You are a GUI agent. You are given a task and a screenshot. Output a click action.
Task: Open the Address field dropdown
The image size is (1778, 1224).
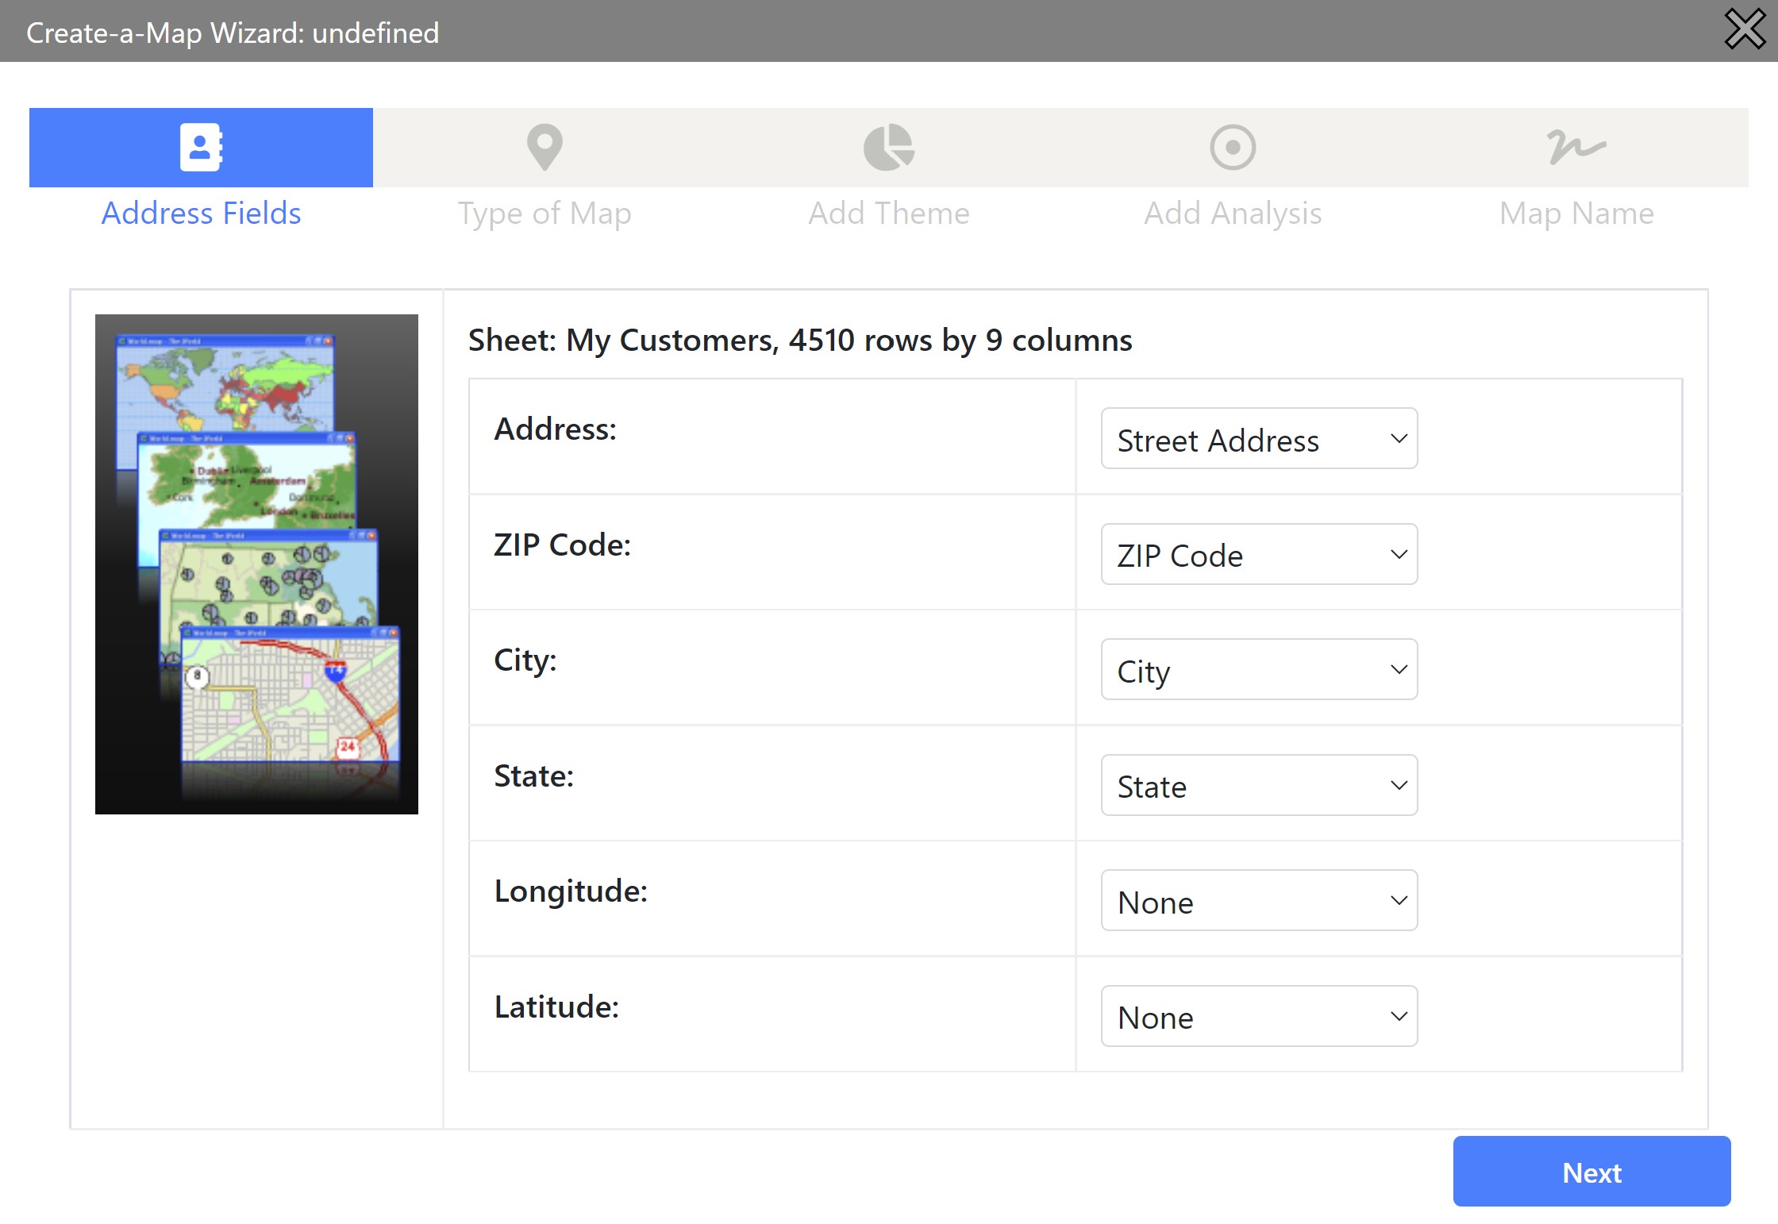(1258, 439)
